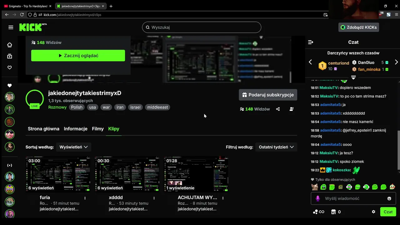Click the iran tag

click(x=120, y=107)
